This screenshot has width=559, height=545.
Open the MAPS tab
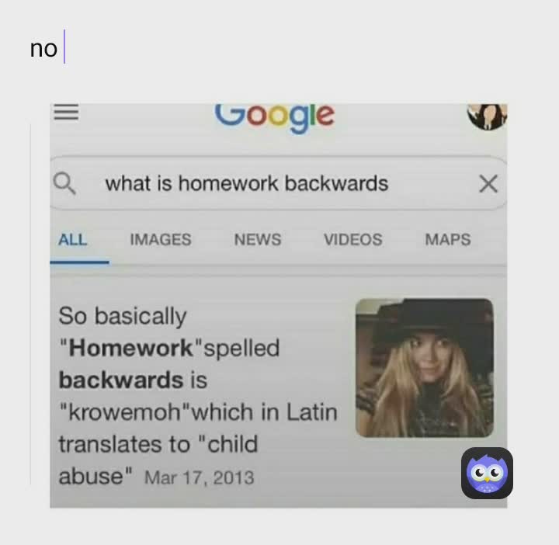(x=448, y=240)
